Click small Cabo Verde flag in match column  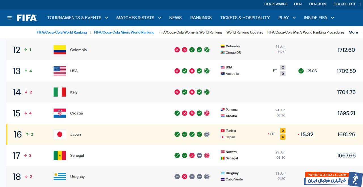tap(223, 179)
